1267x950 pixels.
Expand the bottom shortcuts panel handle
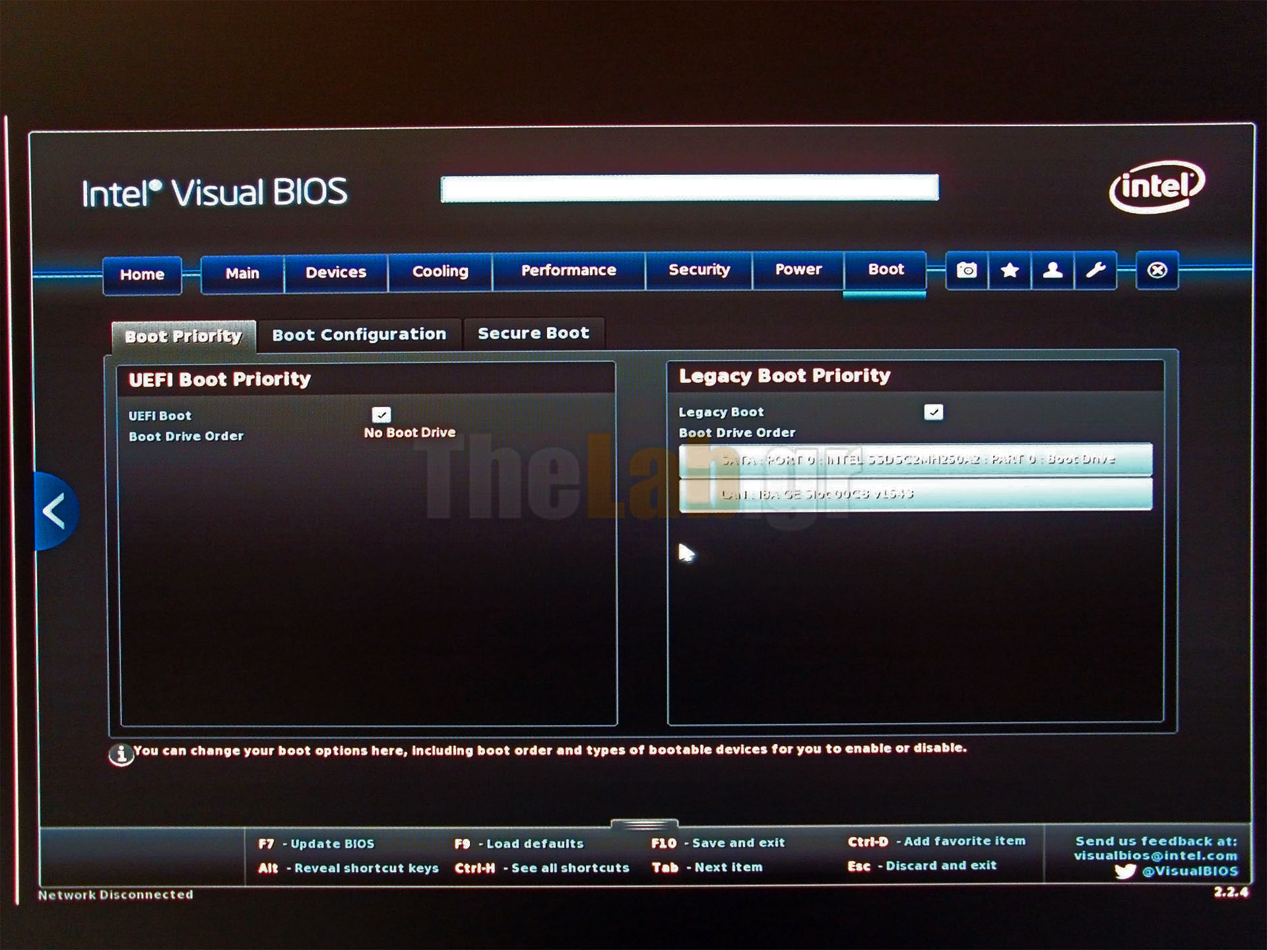point(644,824)
